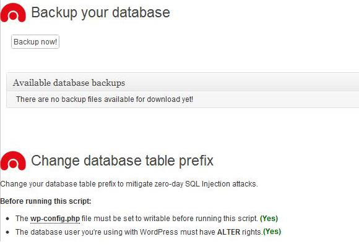Click the red logo beside Backup your database
Screen dimensions: 359x247
pyautogui.click(x=13, y=13)
